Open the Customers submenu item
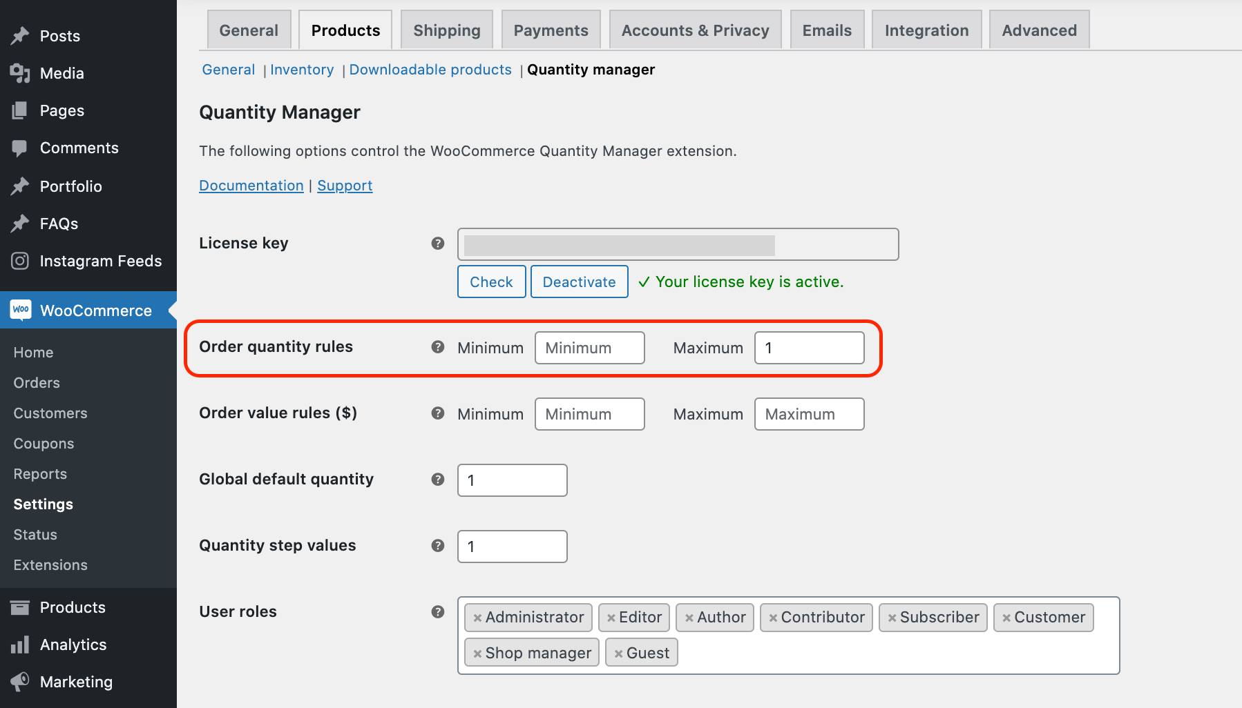This screenshot has width=1242, height=708. point(50,413)
